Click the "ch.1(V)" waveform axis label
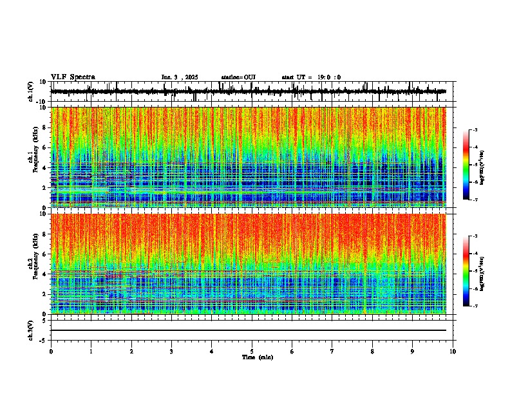 [x=30, y=91]
